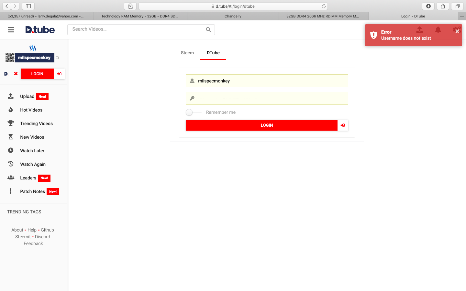The height and width of the screenshot is (291, 466).
Task: Follow the About link
Action: click(17, 230)
